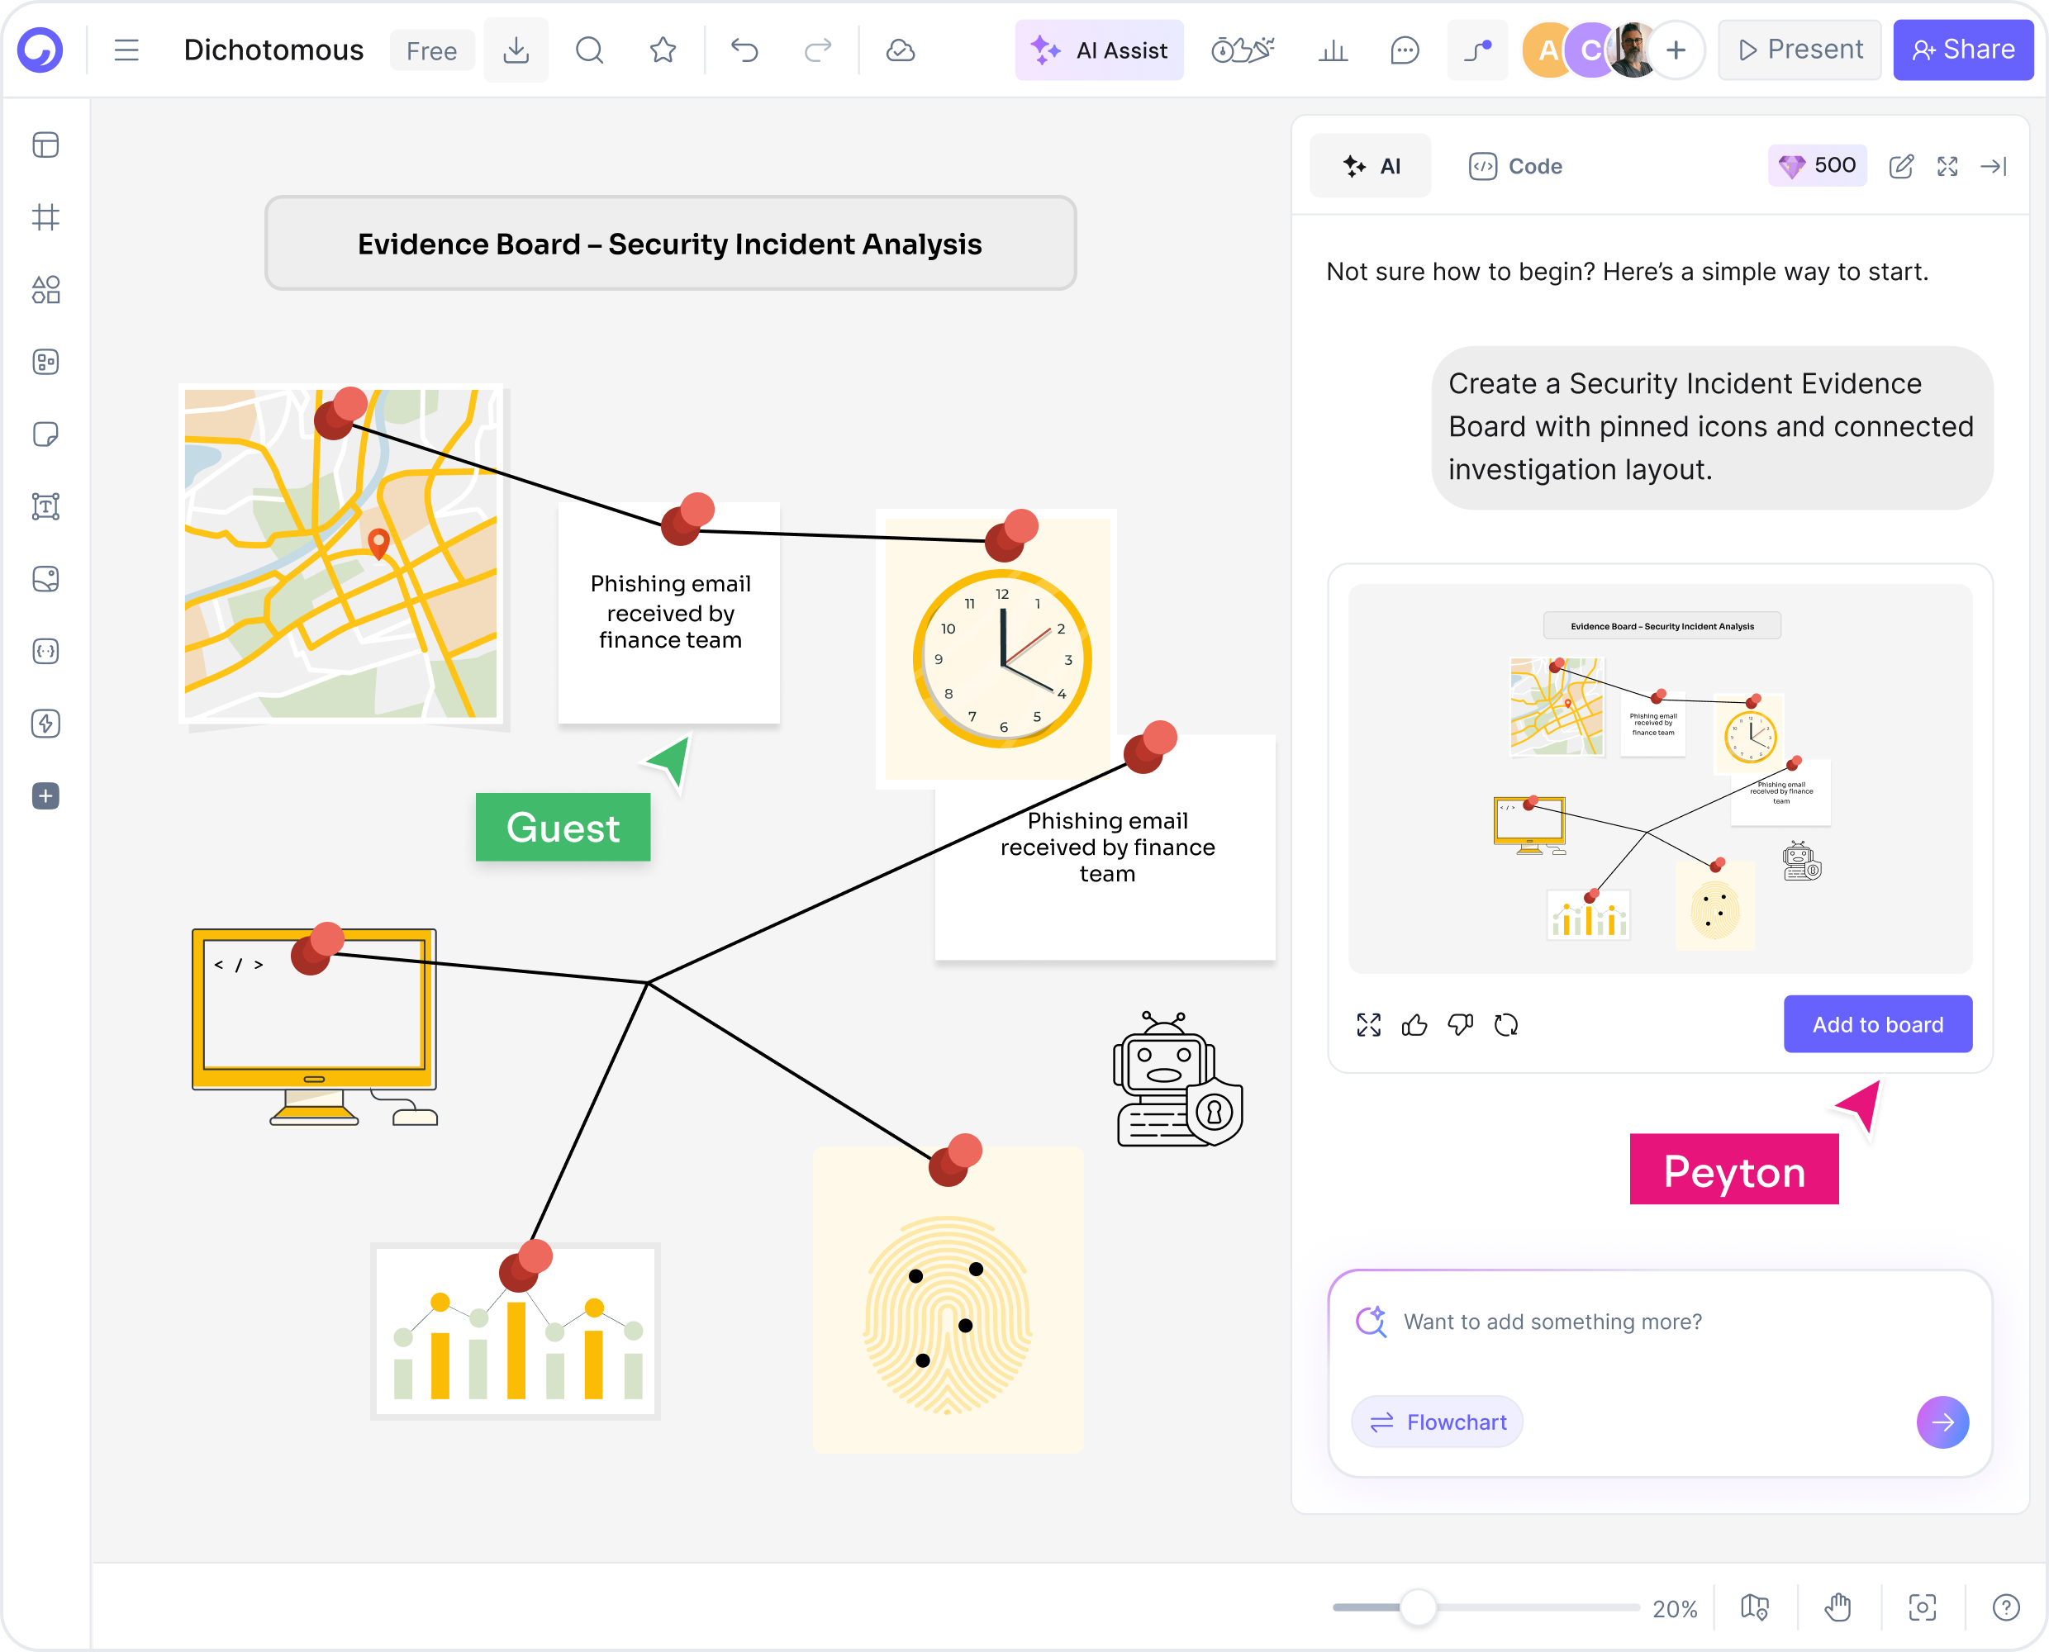Open the hamburger main menu
The image size is (2049, 1652).
[x=126, y=50]
